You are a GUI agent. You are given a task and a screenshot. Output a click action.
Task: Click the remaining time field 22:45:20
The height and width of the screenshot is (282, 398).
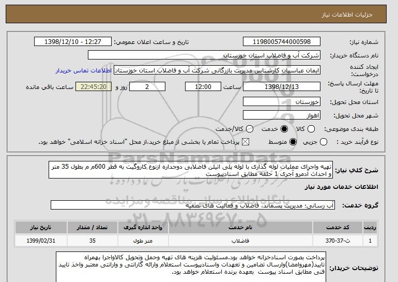tap(94, 86)
